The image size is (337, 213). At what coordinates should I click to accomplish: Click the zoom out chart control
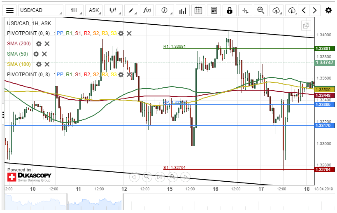coord(147,177)
